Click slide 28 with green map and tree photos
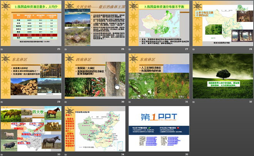The width and height of the screenshot is (254, 156). point(222,23)
